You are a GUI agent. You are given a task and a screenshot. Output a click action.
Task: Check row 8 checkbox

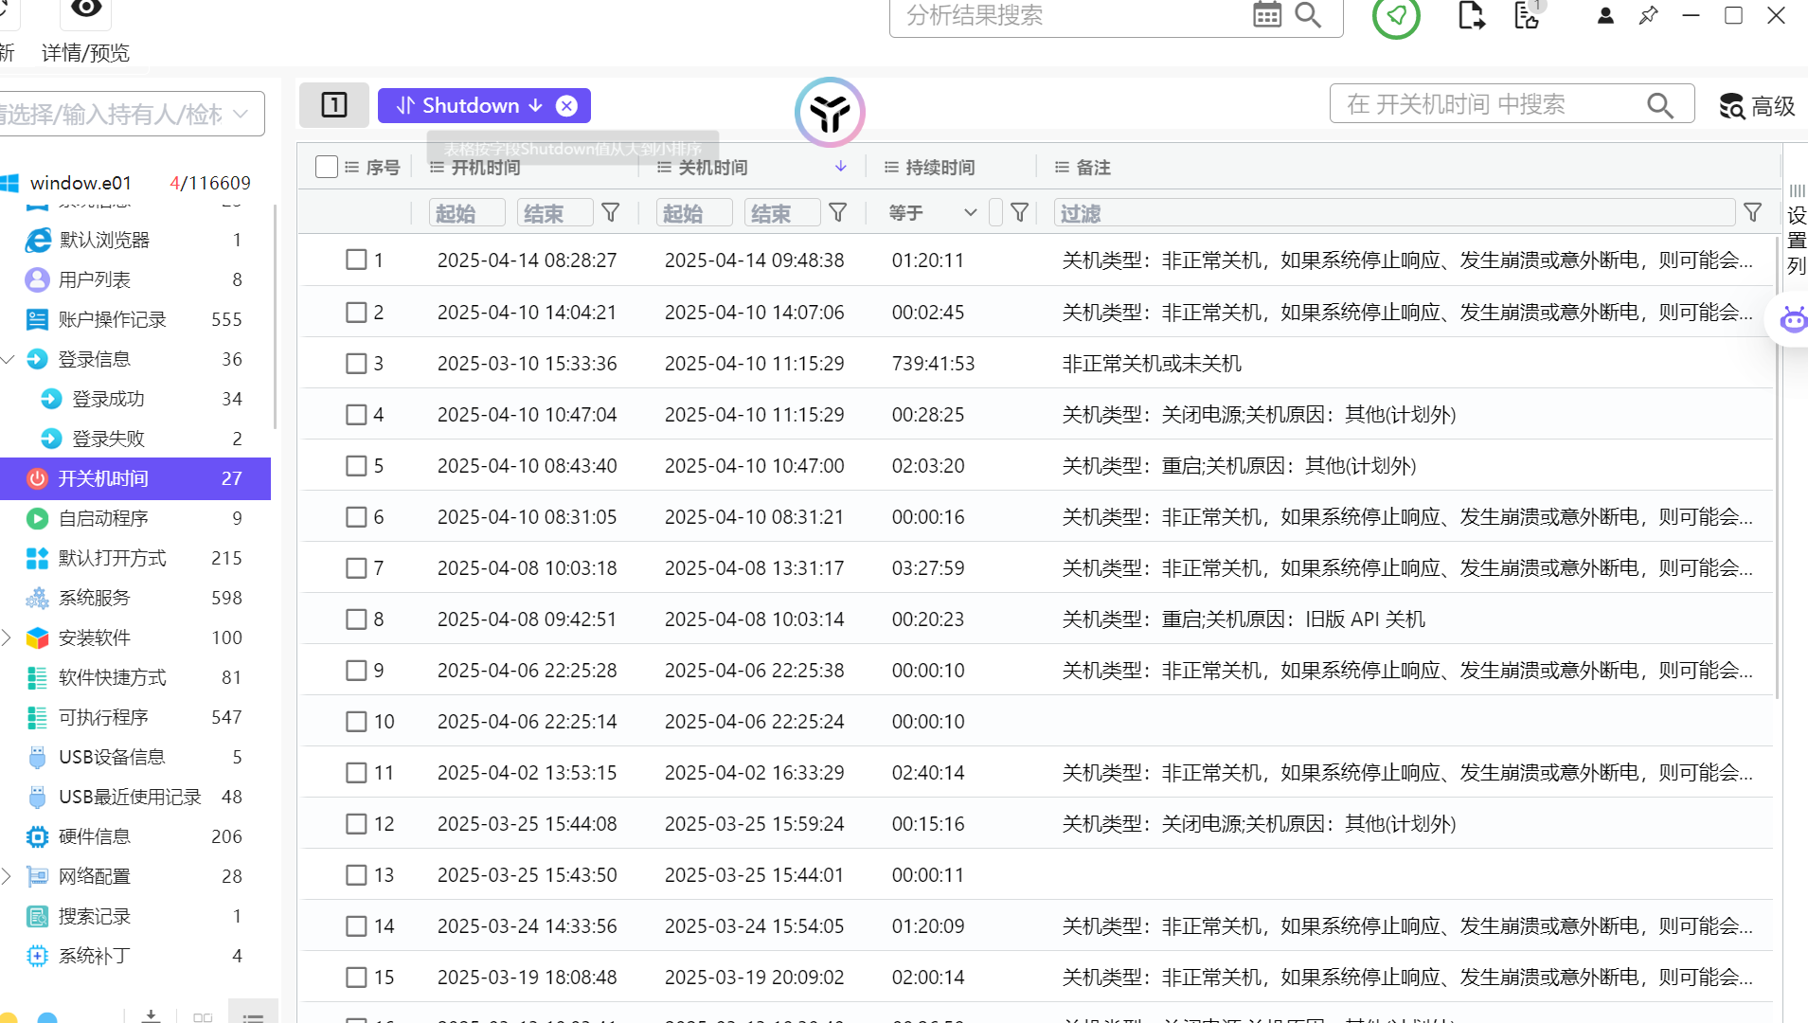(356, 619)
